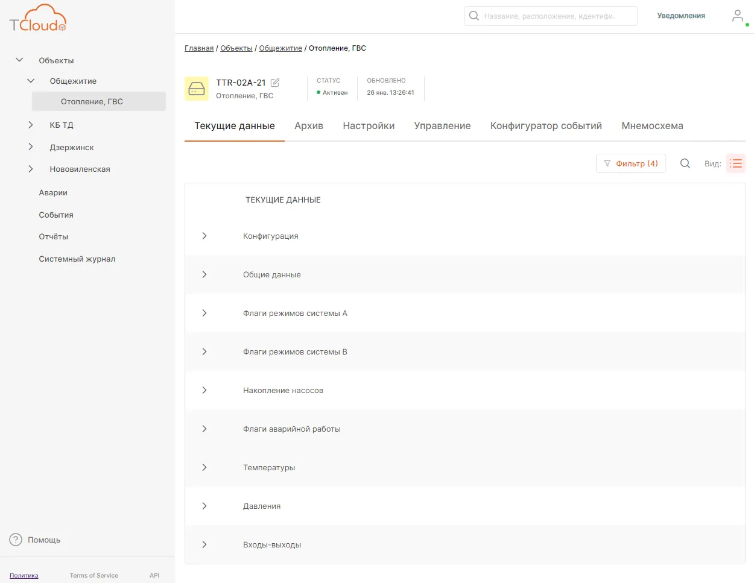
Task: Expand the Входы-выходы row
Action: (204, 544)
